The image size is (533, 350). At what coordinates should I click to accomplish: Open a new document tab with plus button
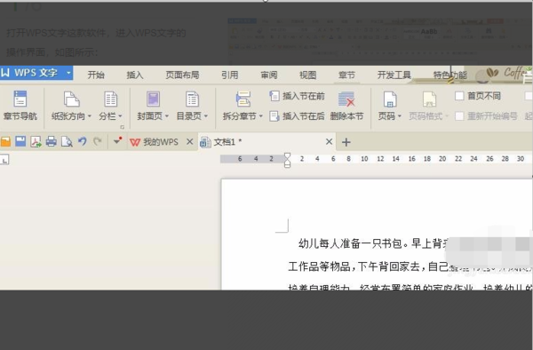click(x=346, y=142)
